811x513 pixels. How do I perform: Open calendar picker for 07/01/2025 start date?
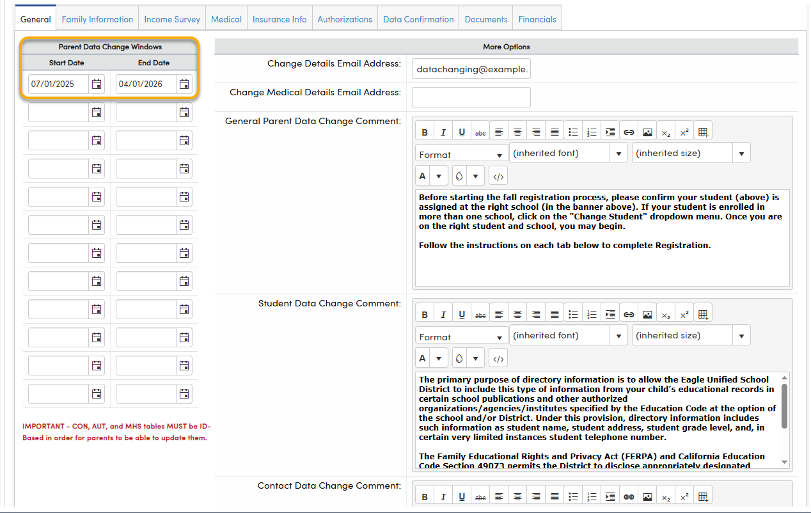pyautogui.click(x=97, y=84)
